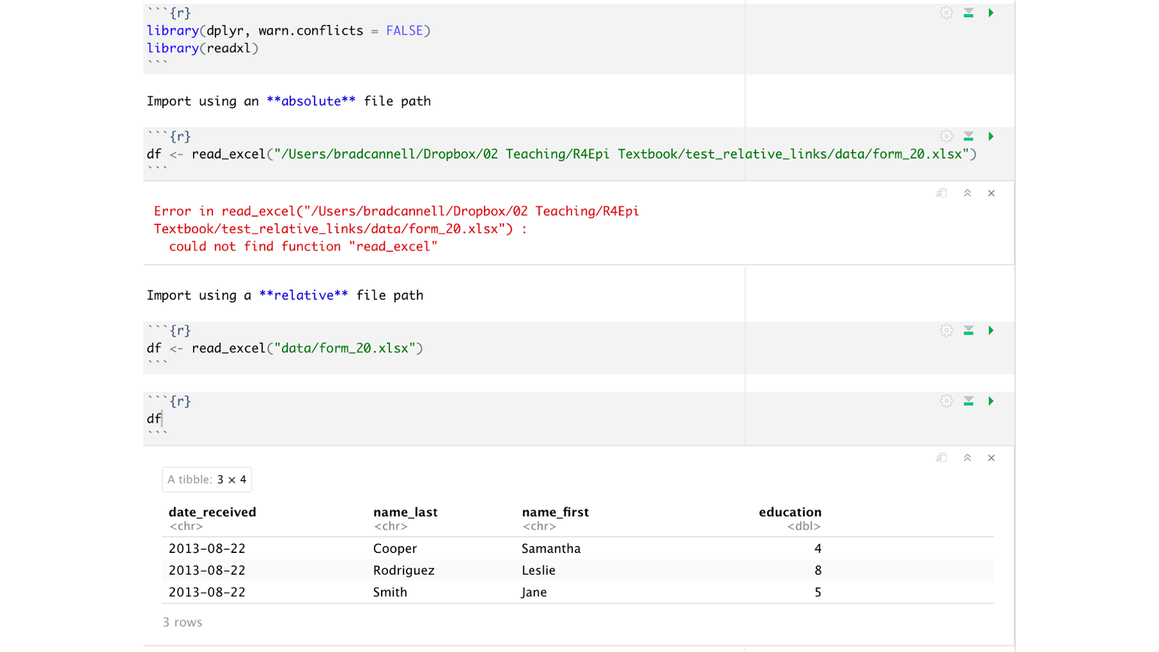Select the Rodriguez cell in the table
Screen dimensions: 1159x652
coord(404,570)
